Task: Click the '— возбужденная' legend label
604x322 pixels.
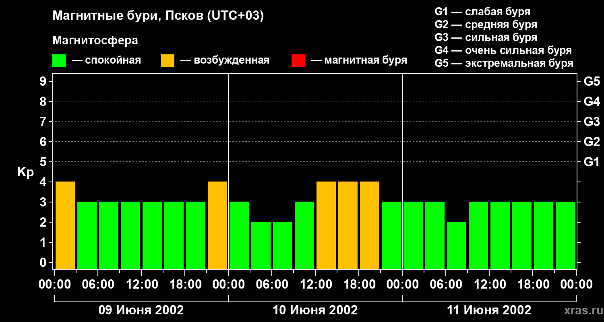Action: 225,60
